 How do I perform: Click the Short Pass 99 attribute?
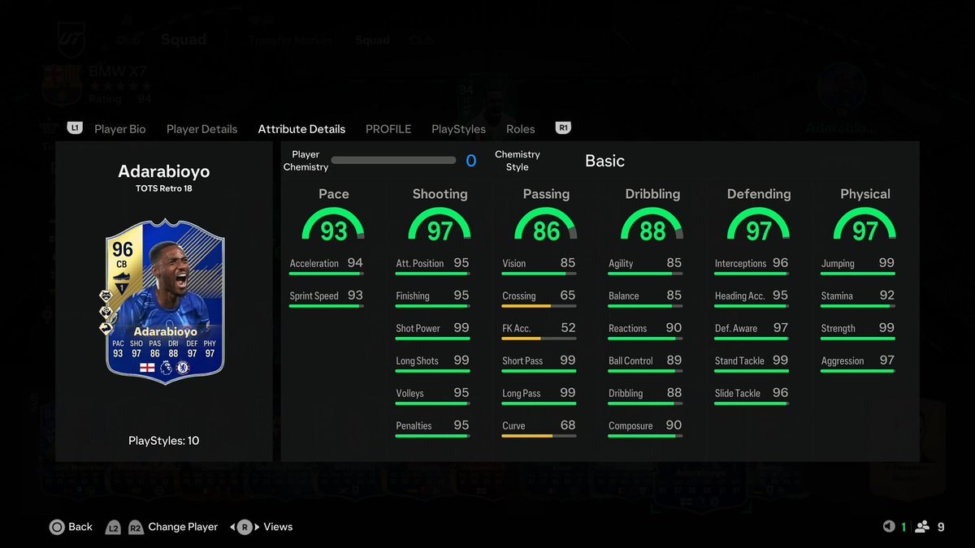[539, 362]
